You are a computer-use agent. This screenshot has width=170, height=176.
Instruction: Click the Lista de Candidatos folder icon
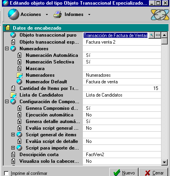[13, 95]
